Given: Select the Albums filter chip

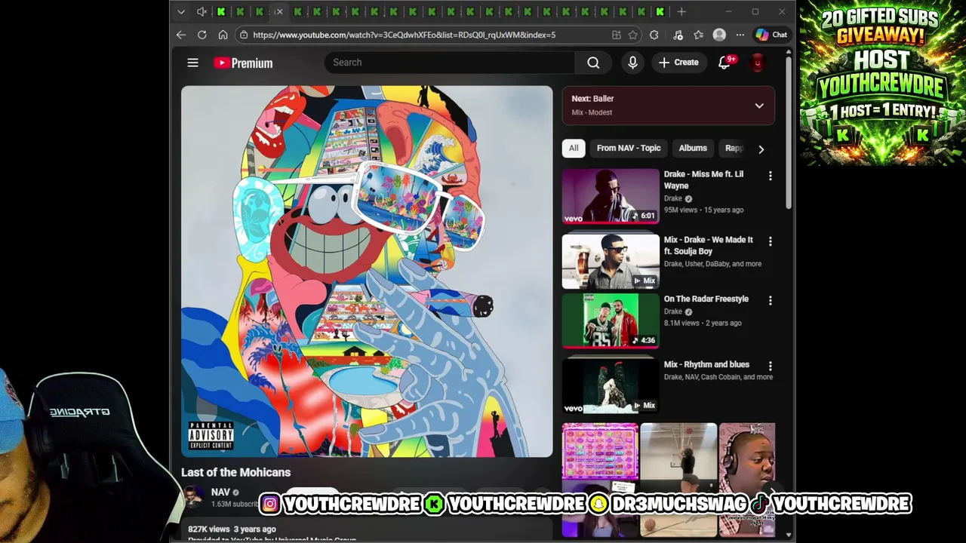Looking at the screenshot, I should click(693, 149).
